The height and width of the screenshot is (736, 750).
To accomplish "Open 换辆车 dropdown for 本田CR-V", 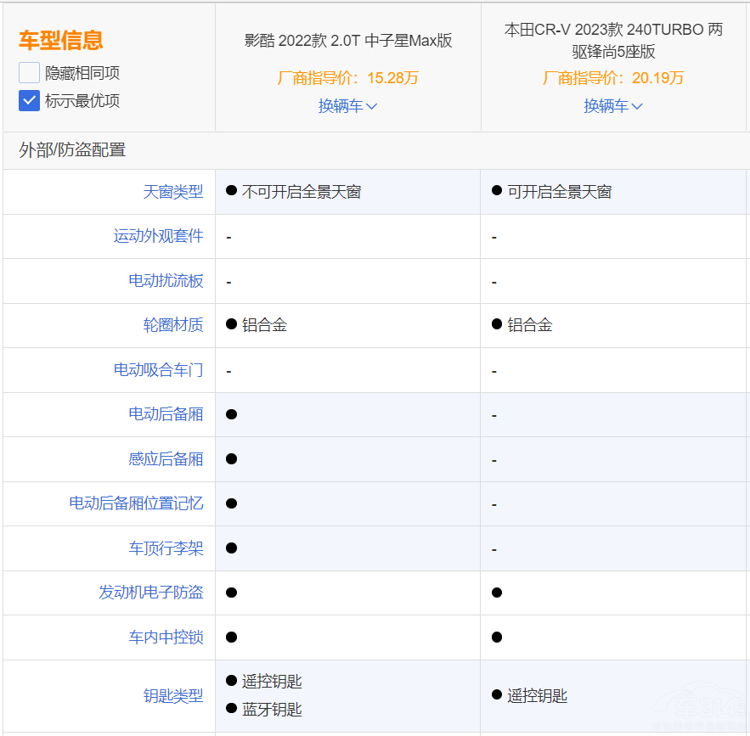I will pyautogui.click(x=612, y=106).
